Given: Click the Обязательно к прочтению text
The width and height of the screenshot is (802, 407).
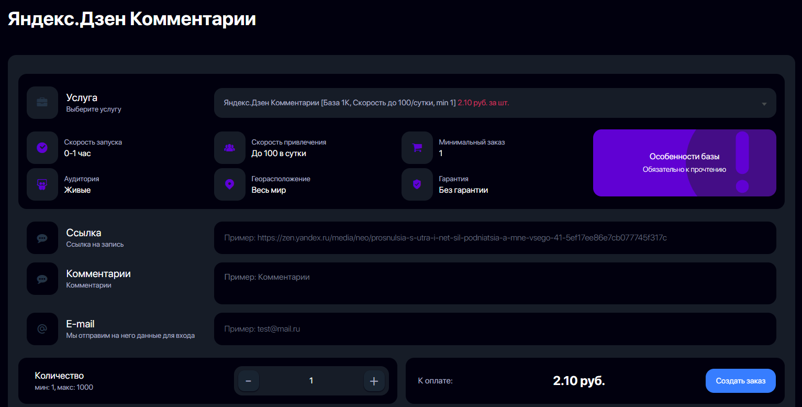Looking at the screenshot, I should coord(685,169).
